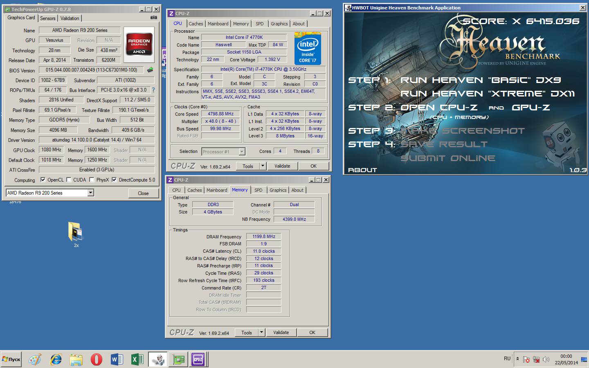Switch to GPU-Z from the taskbar icon

(178, 359)
